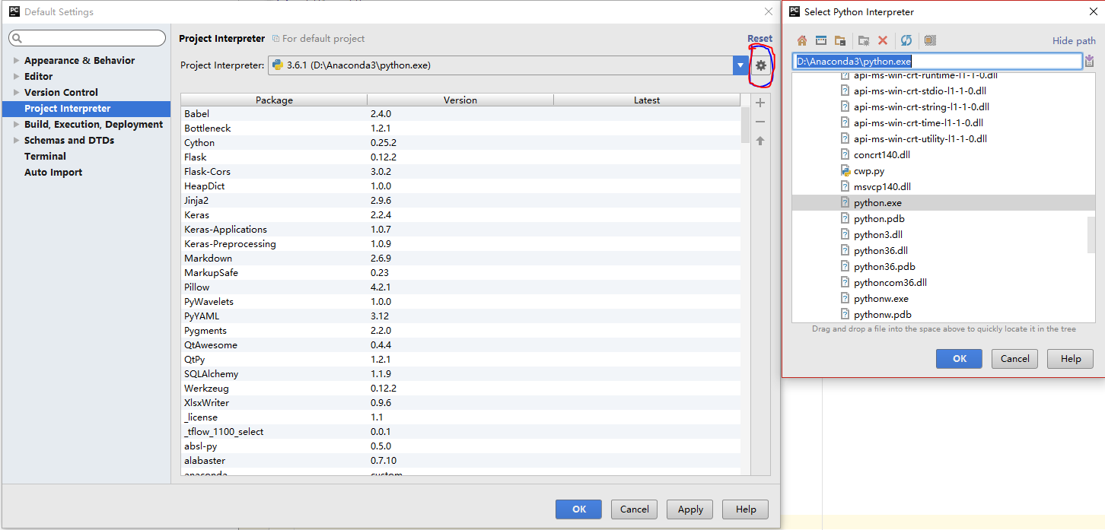This screenshot has width=1105, height=530.
Task: Select the Cython package row
Action: (460, 142)
